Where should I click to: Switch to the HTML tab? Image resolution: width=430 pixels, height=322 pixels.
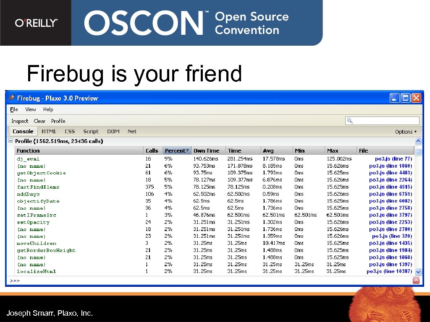[49, 131]
